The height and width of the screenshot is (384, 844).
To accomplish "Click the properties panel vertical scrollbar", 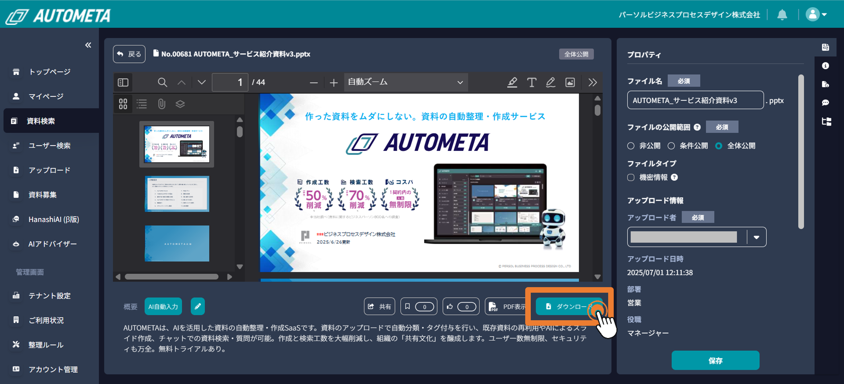I will point(801,152).
